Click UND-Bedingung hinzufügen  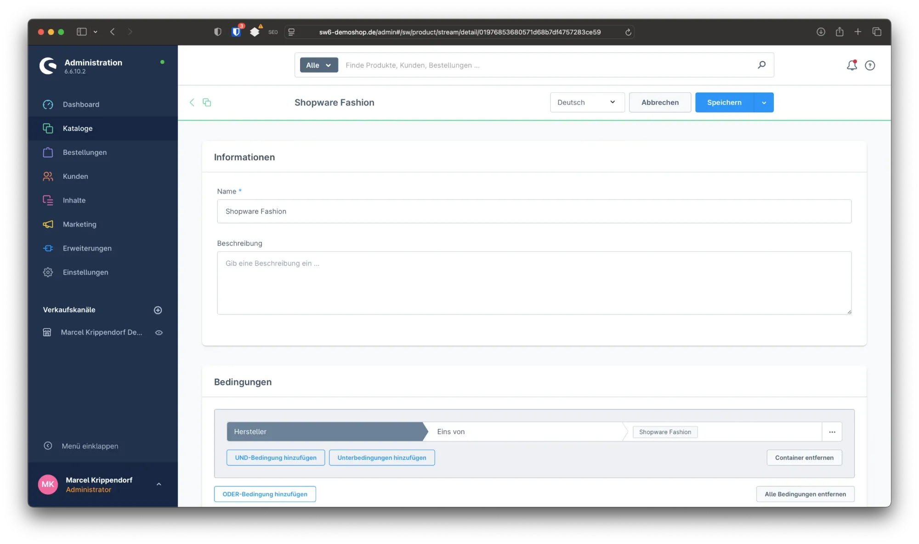tap(276, 458)
